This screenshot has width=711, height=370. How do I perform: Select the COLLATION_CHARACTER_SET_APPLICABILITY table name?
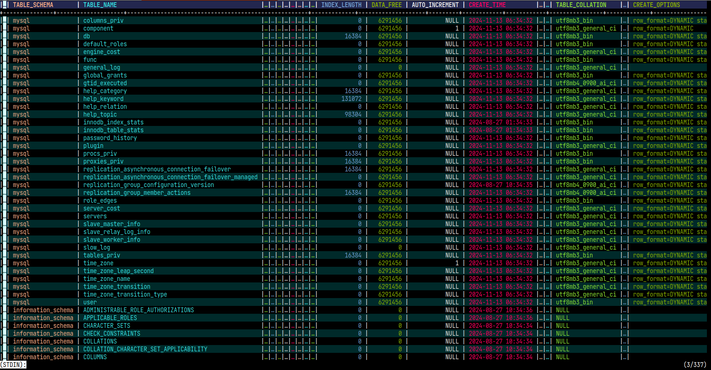point(145,349)
